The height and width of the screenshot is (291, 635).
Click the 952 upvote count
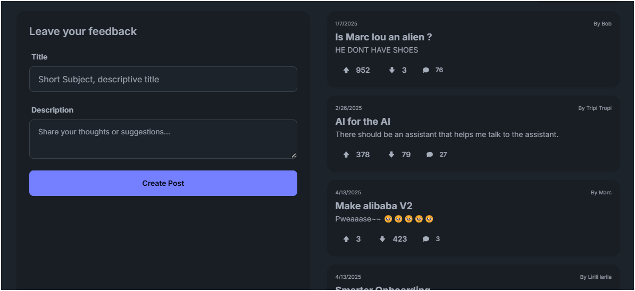click(x=363, y=70)
